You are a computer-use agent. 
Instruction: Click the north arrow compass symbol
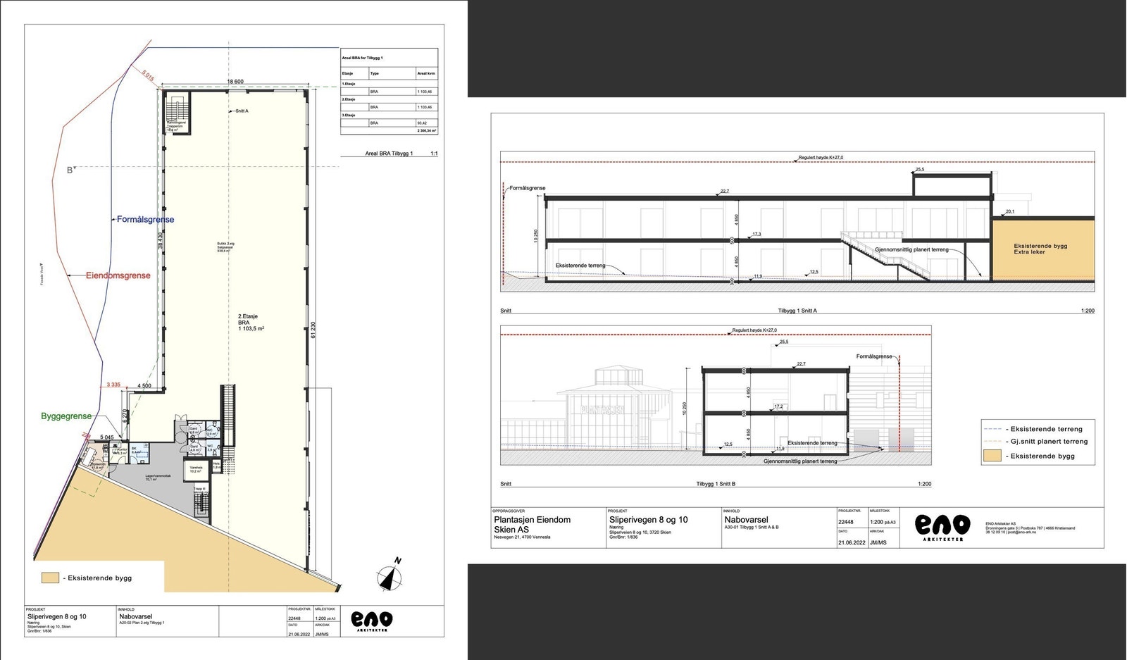coord(390,575)
